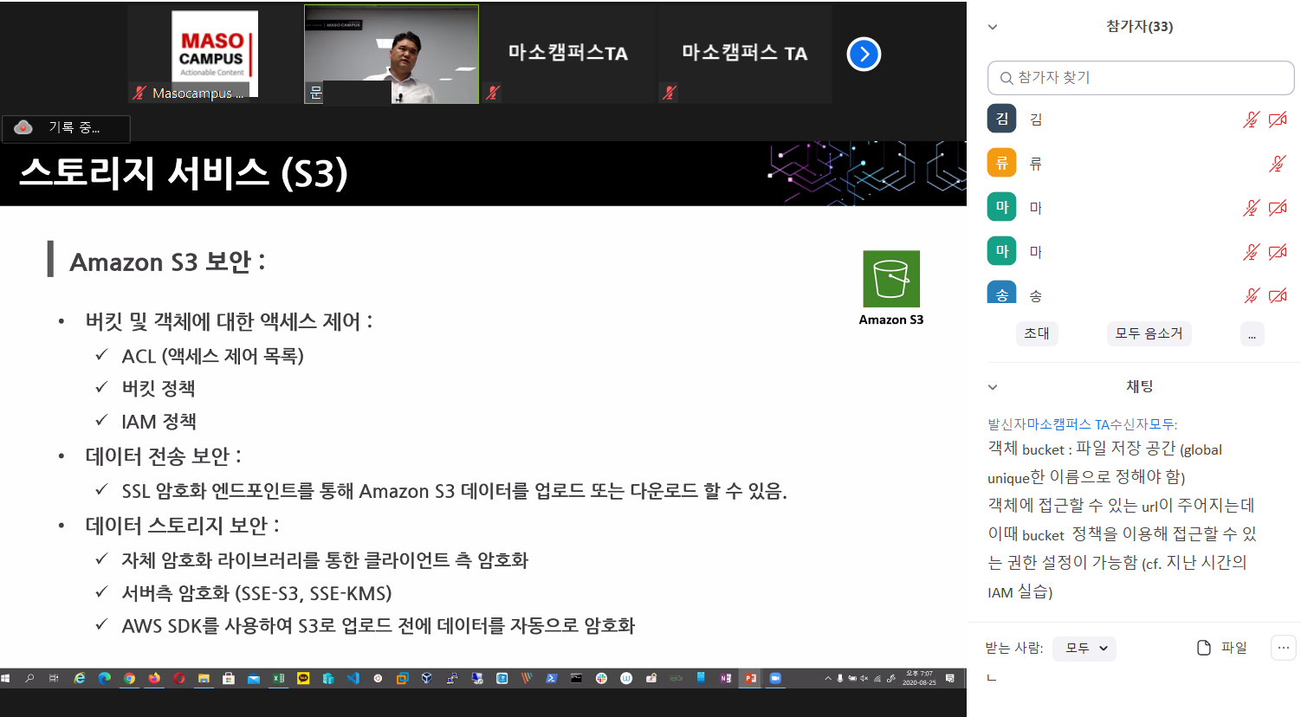1301x717 pixels.
Task: Click the dark blue 김 participant avatar
Action: click(x=1001, y=119)
